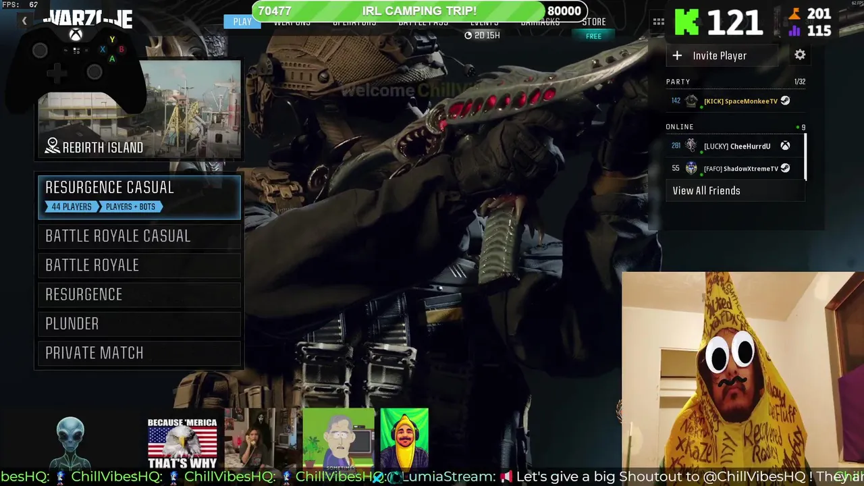Select Private Match mode
Image resolution: width=864 pixels, height=486 pixels.
click(139, 353)
